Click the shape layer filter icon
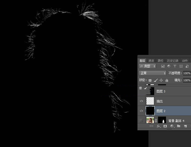The image size is (191, 147). pos(181,66)
